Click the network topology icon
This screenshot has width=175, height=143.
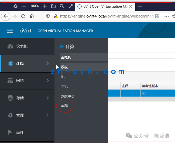click(x=10, y=81)
